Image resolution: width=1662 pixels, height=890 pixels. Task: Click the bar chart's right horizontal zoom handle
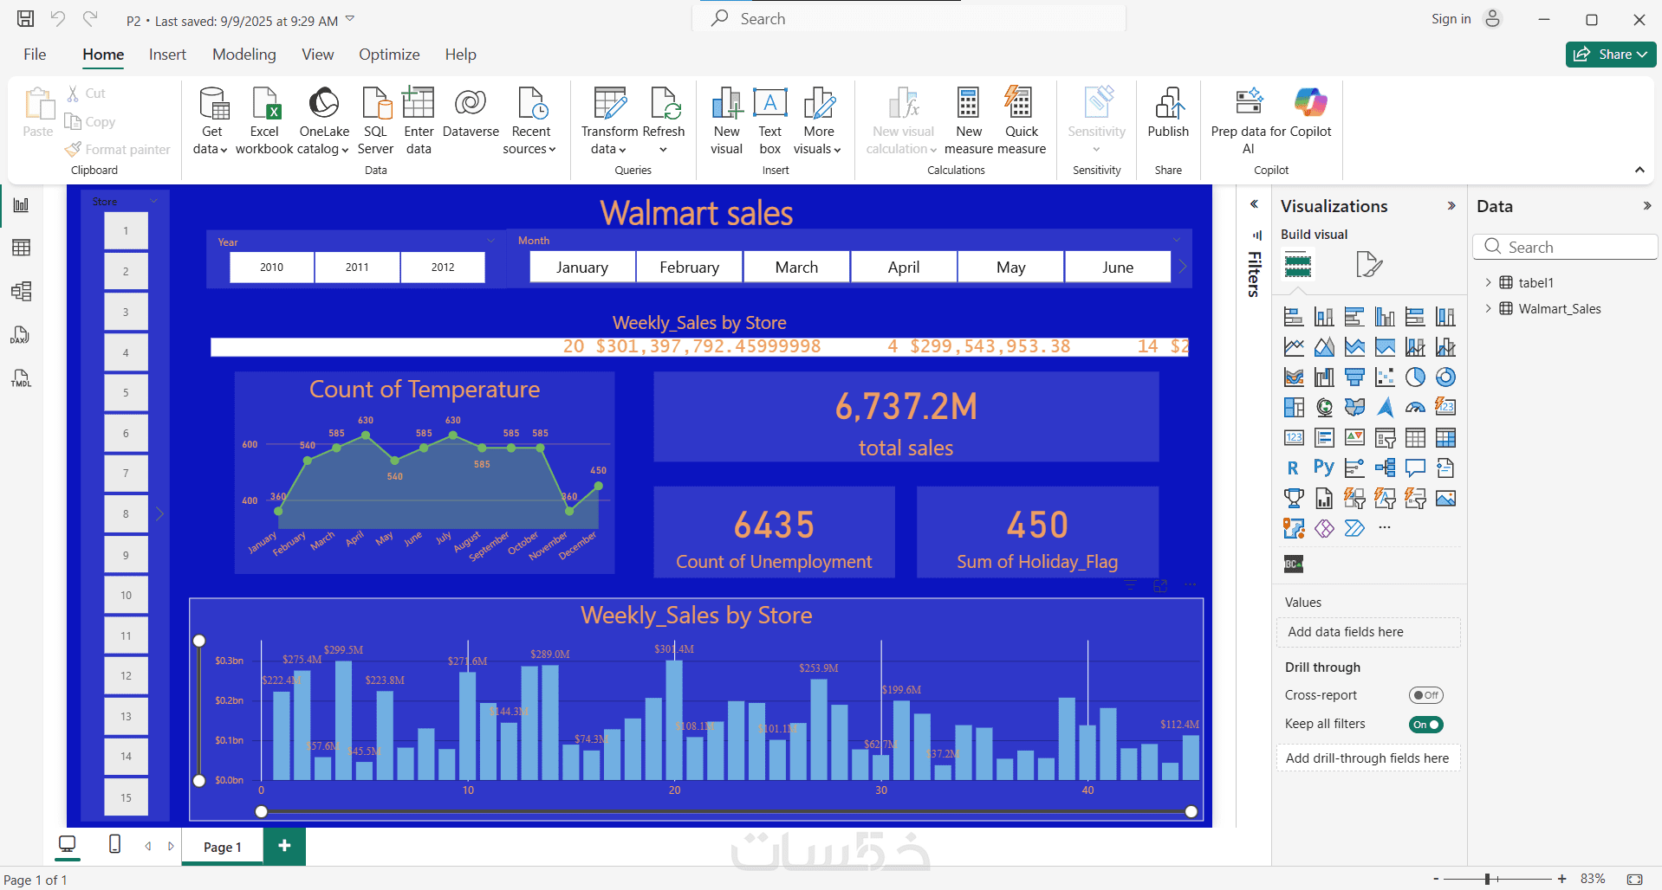click(1191, 811)
